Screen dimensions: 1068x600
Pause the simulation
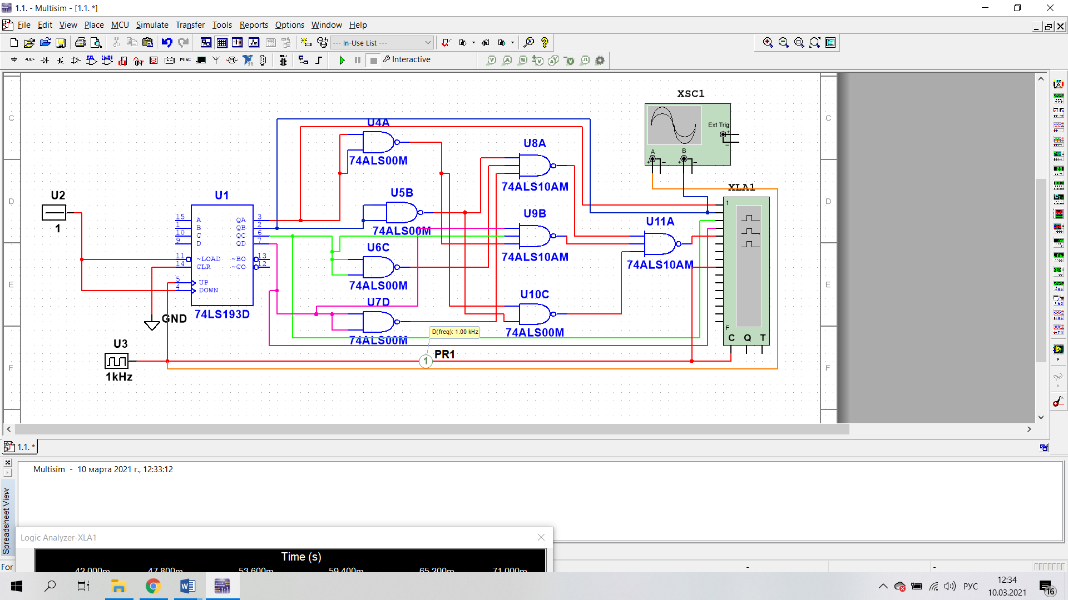[358, 60]
